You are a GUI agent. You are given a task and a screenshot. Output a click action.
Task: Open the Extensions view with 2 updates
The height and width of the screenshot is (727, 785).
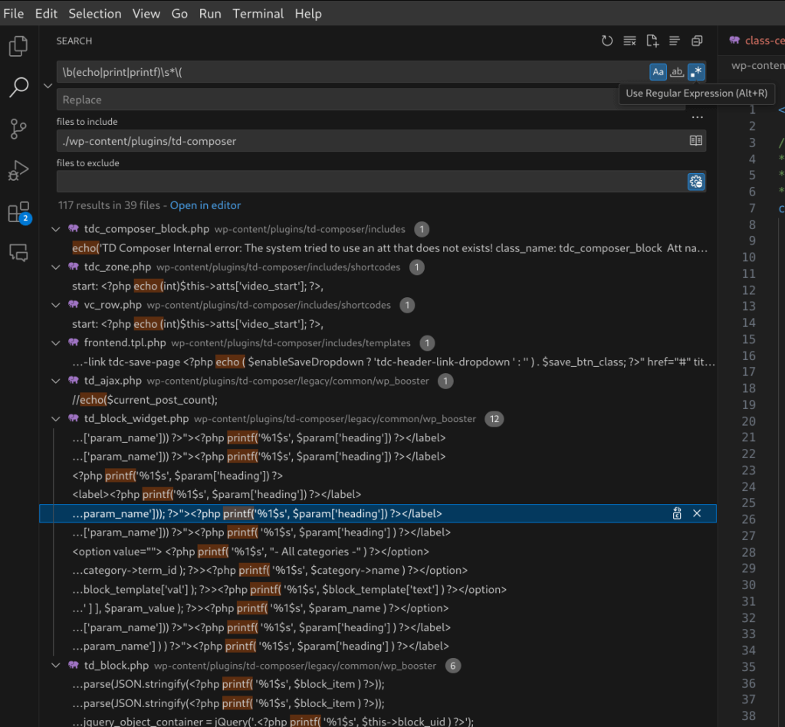18,213
